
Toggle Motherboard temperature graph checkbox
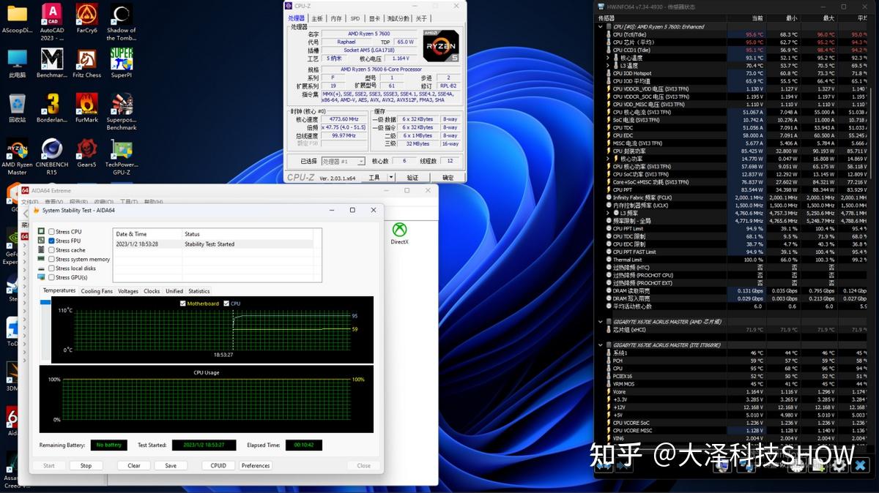coord(183,304)
